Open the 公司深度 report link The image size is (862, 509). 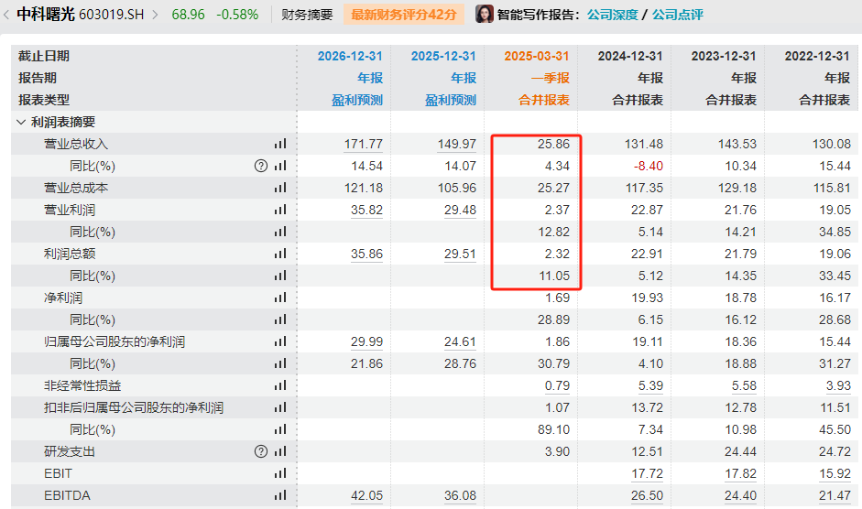point(612,15)
